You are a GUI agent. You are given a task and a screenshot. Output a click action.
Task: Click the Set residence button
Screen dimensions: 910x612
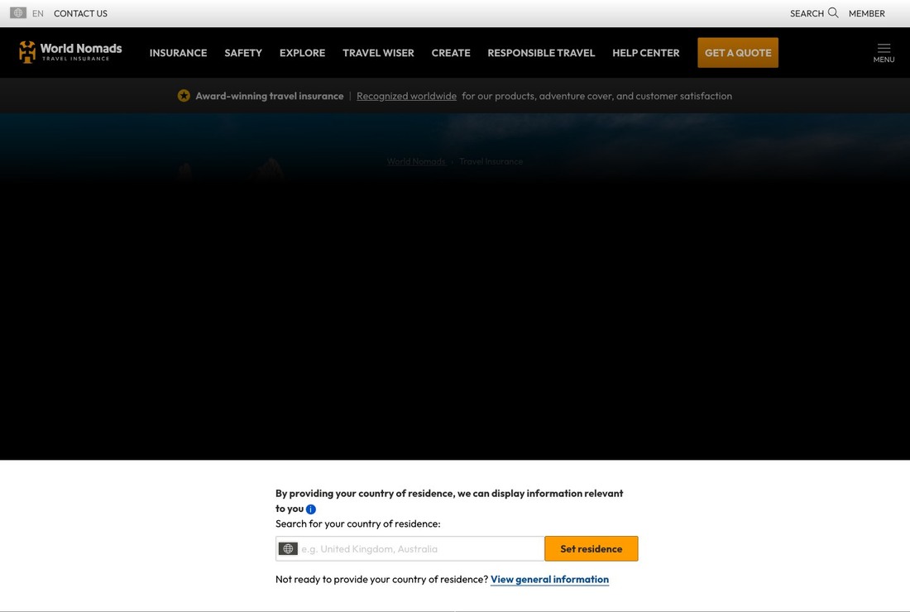coord(591,549)
